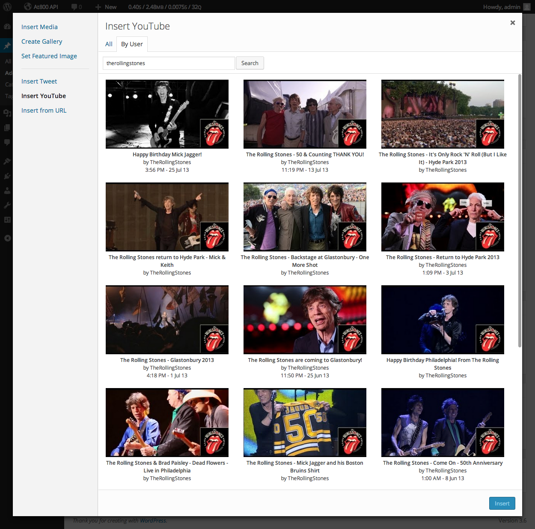Click the Pages sidebar icon
The width and height of the screenshot is (535, 529).
point(7,128)
